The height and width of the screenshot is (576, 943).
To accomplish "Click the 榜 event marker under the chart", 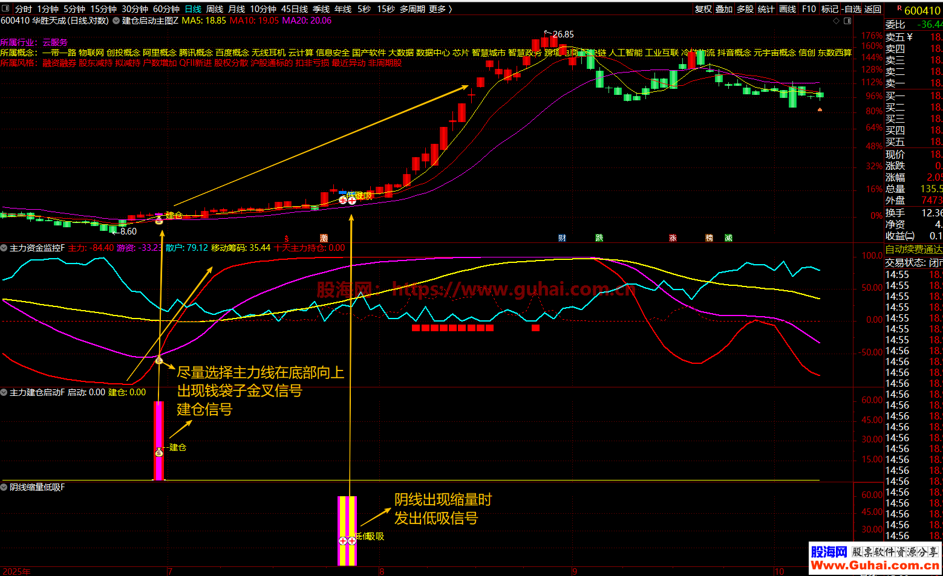I will coord(709,238).
